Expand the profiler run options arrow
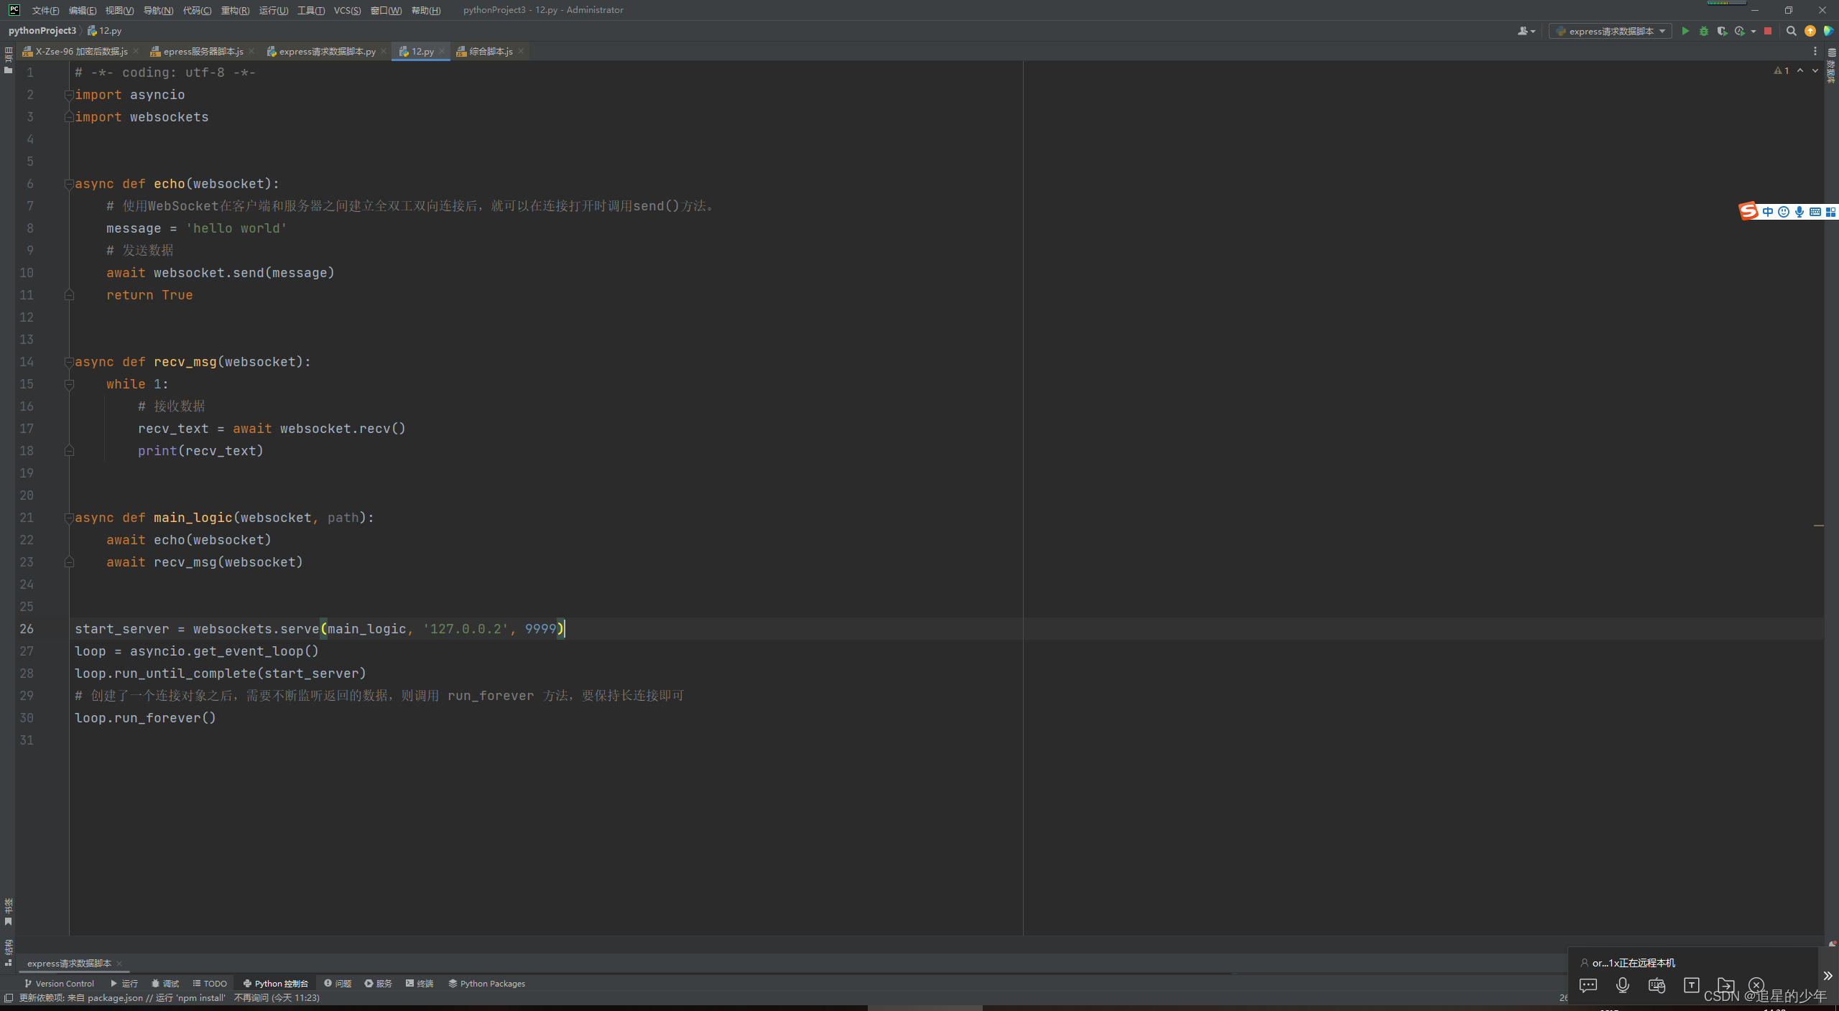This screenshot has width=1839, height=1011. [1754, 31]
